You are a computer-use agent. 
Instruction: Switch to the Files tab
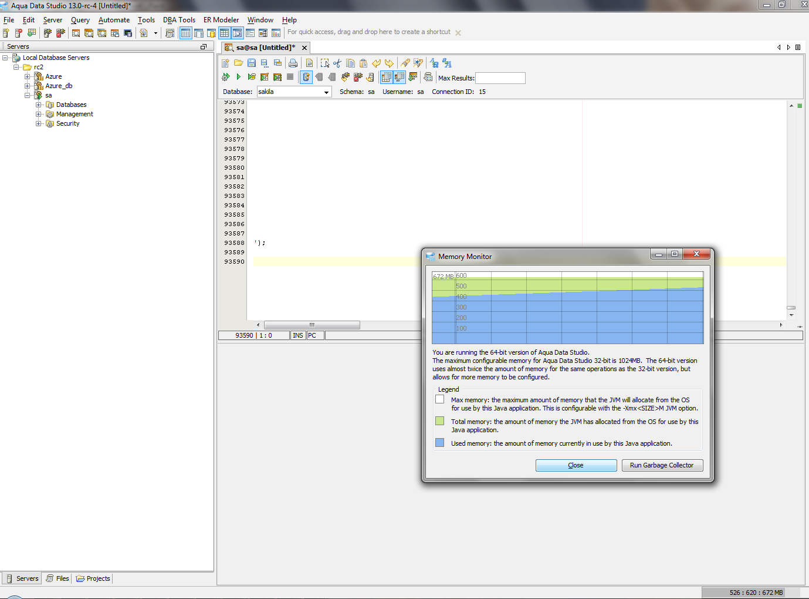tap(57, 578)
